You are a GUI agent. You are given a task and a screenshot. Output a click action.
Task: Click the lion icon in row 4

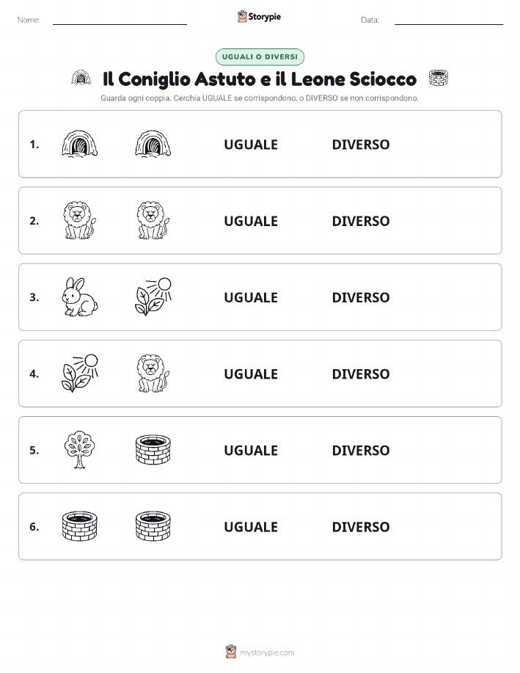pos(153,374)
